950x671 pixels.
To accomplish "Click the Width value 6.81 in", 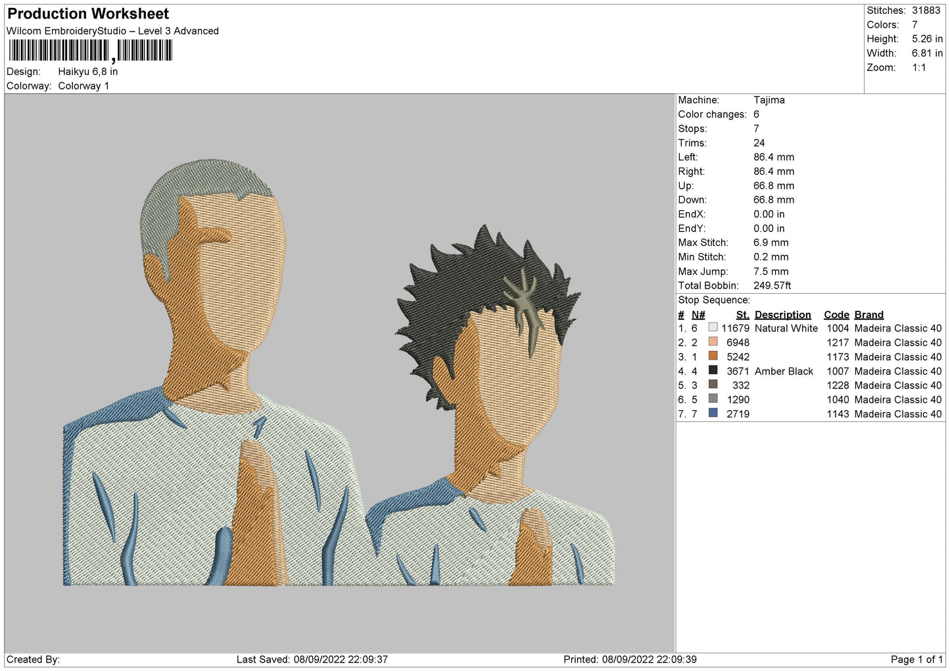I will pos(927,53).
